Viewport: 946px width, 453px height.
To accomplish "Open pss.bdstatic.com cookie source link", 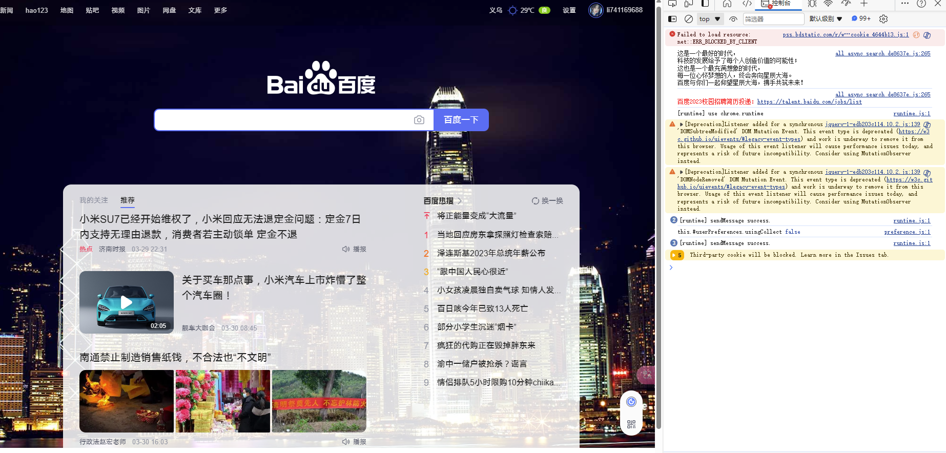I will 846,35.
